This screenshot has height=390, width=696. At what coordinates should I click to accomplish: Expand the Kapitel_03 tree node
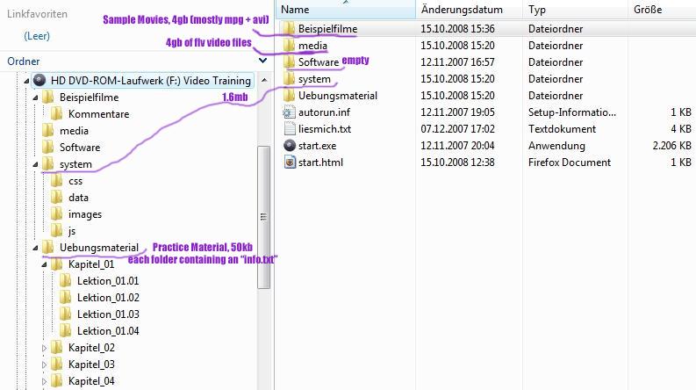44,365
